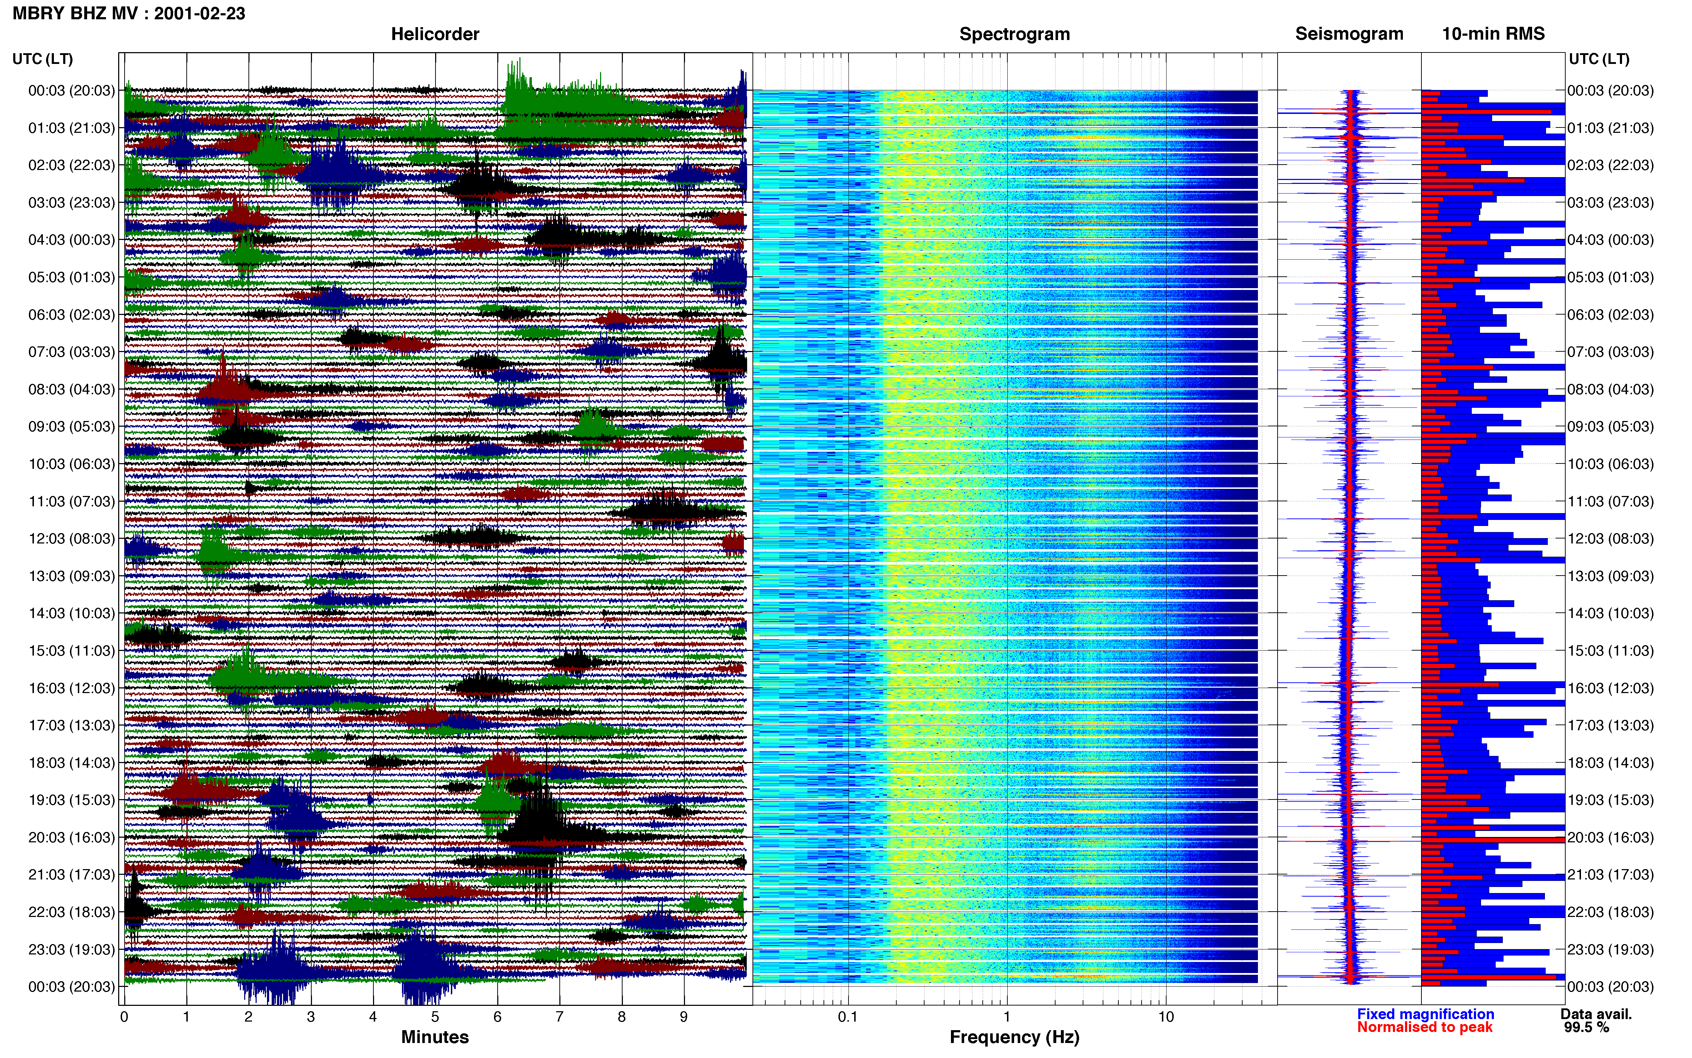Click the '7' tick on Minutes axis
1692x1058 pixels.
(x=560, y=1017)
